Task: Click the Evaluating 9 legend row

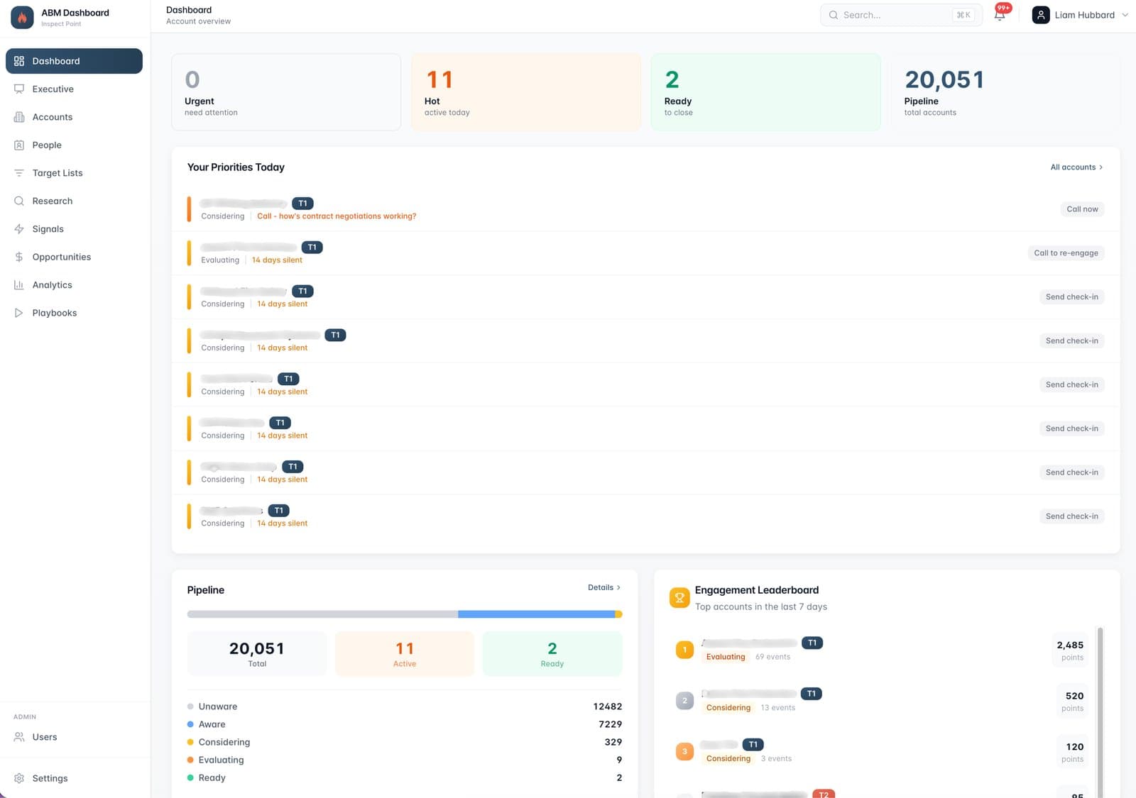Action: coord(405,760)
